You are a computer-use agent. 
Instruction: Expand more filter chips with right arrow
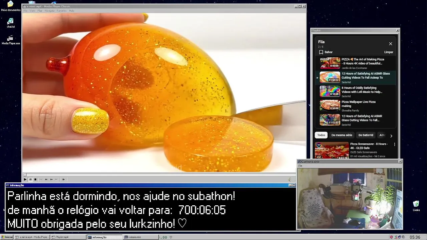click(x=391, y=136)
